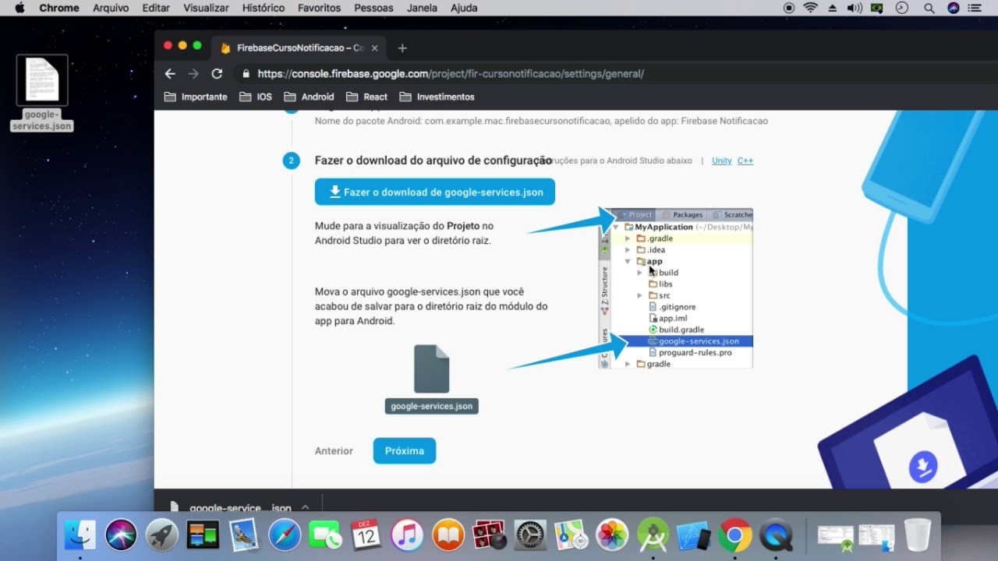This screenshot has height=561, width=998.
Task: Open the Favoritos menu
Action: tap(319, 8)
